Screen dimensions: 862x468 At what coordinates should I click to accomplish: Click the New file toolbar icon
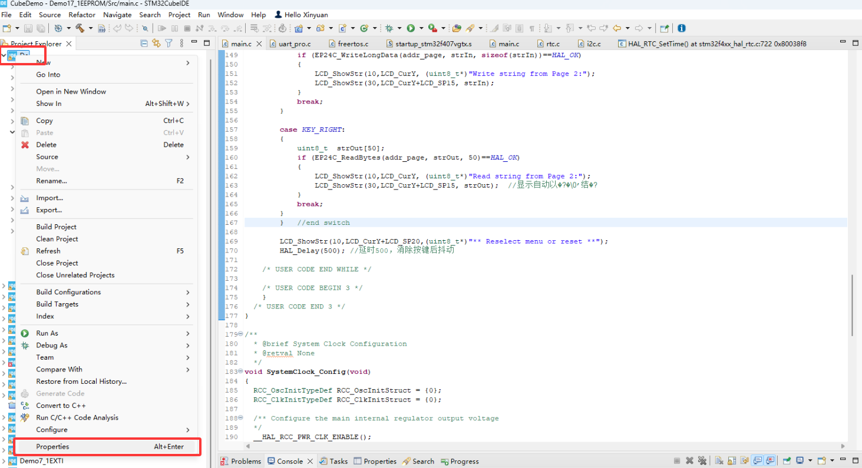coord(6,28)
